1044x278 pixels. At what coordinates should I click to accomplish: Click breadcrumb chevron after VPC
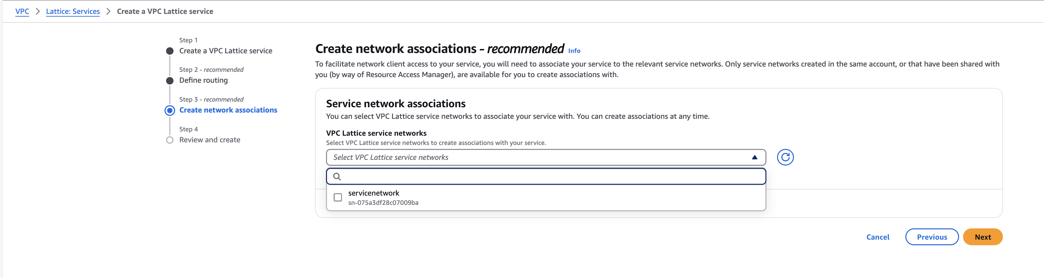click(38, 11)
